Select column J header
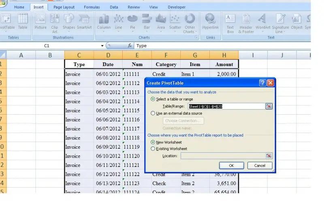 pyautogui.click(x=282, y=55)
